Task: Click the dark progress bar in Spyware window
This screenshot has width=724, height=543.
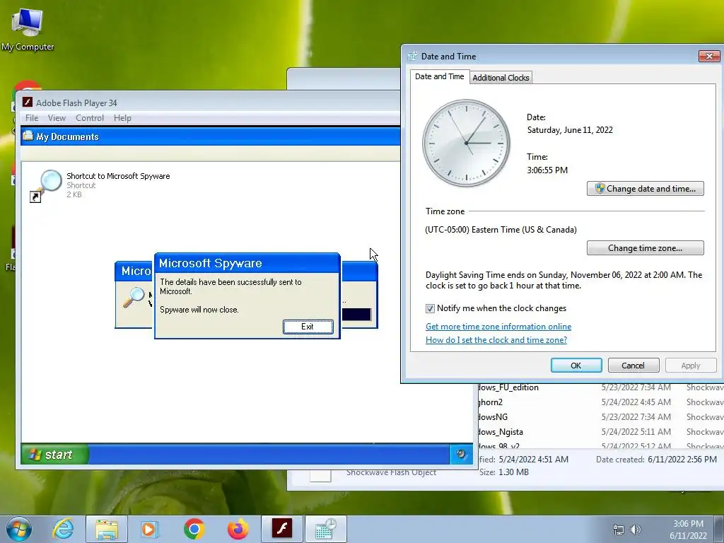Action: pyautogui.click(x=356, y=315)
